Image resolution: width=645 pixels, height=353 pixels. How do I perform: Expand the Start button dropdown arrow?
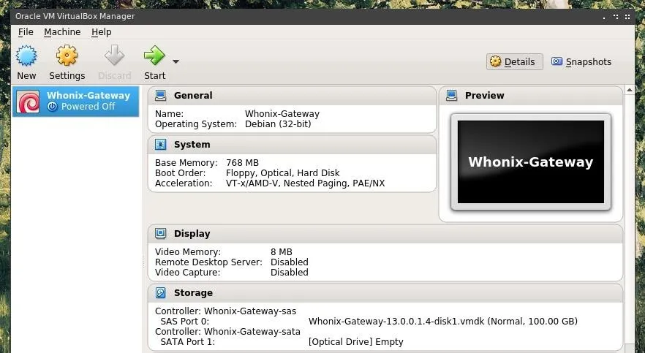pos(176,61)
